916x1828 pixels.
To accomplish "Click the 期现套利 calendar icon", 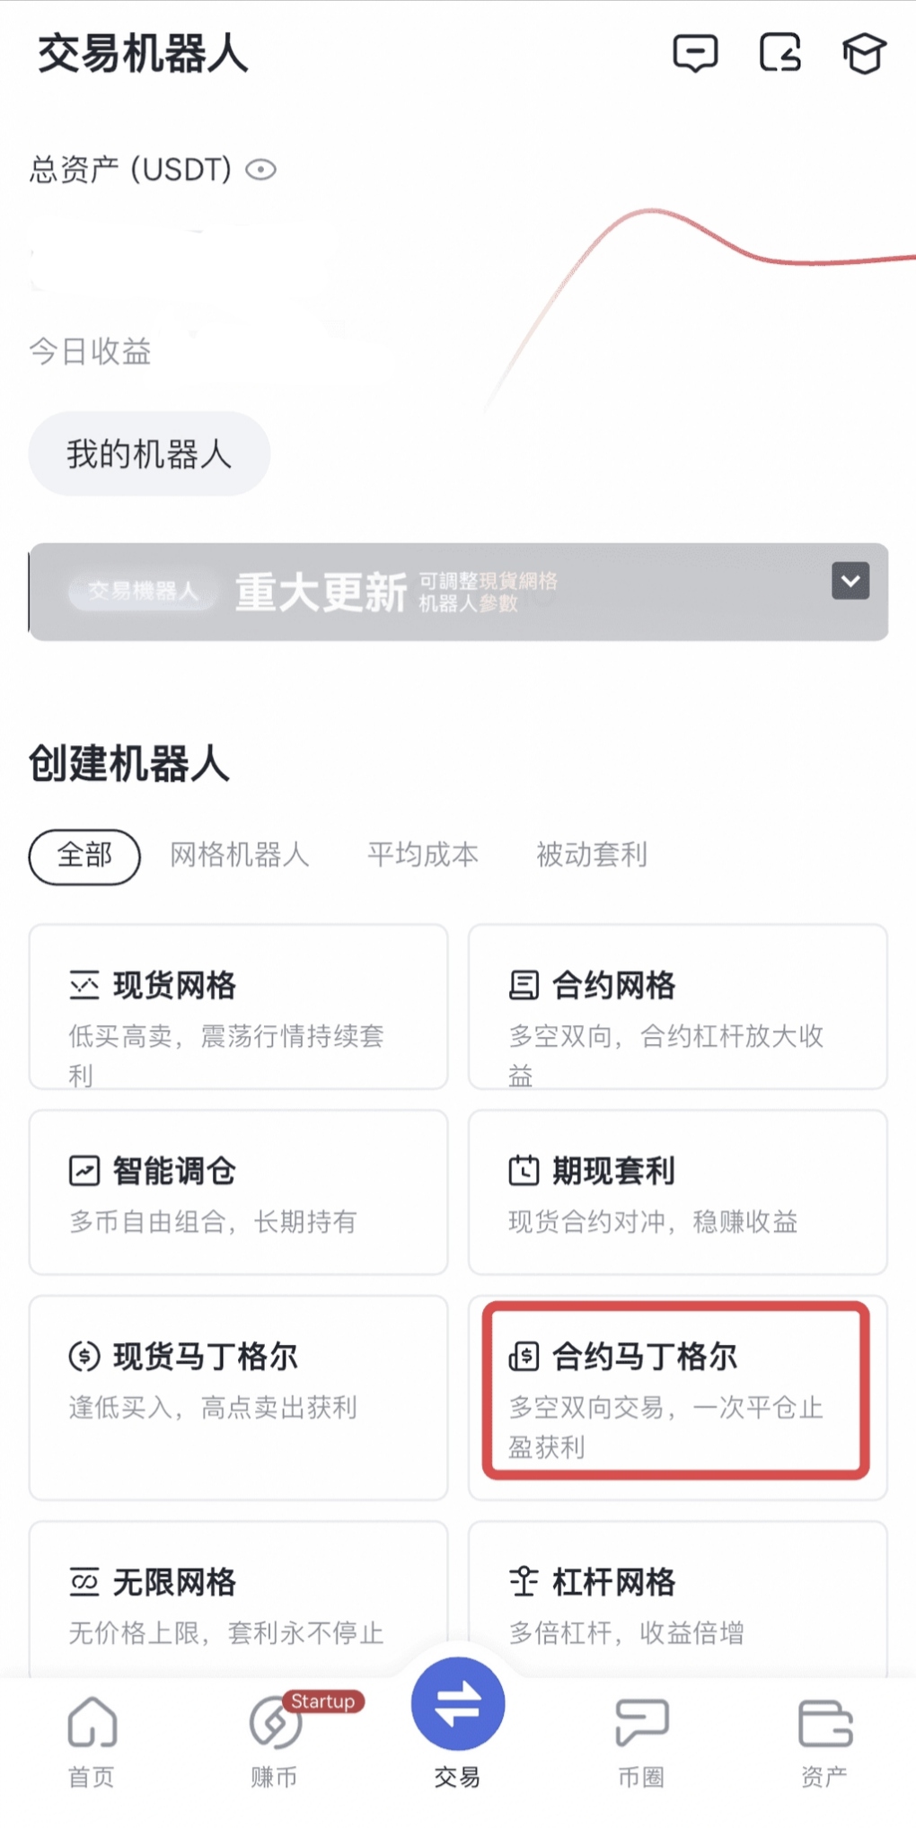I will coord(524,1171).
